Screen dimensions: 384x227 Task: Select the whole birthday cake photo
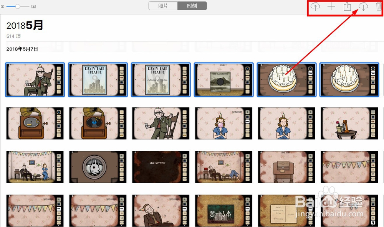tap(286, 80)
